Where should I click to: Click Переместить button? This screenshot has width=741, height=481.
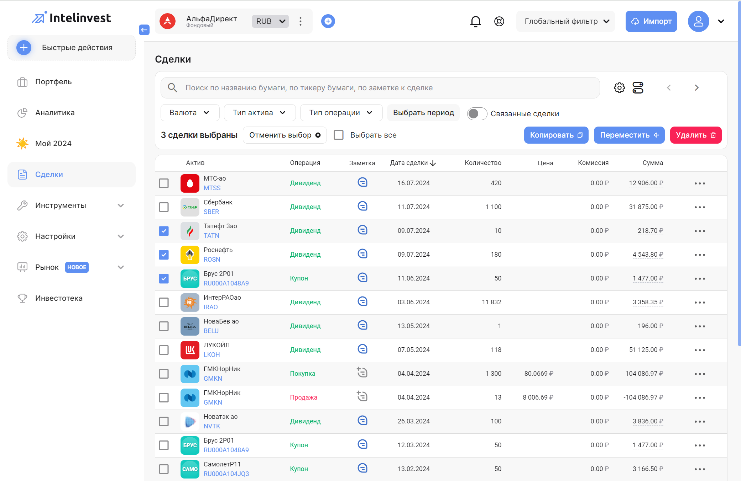629,135
